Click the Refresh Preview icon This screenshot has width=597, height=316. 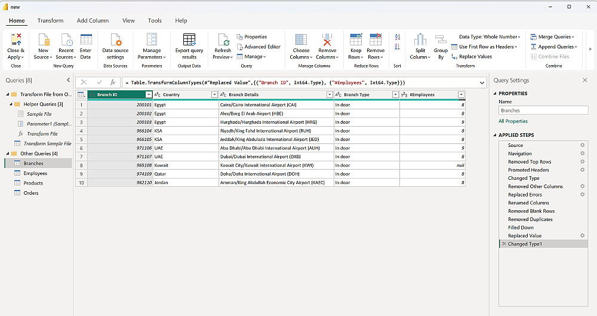(x=223, y=41)
